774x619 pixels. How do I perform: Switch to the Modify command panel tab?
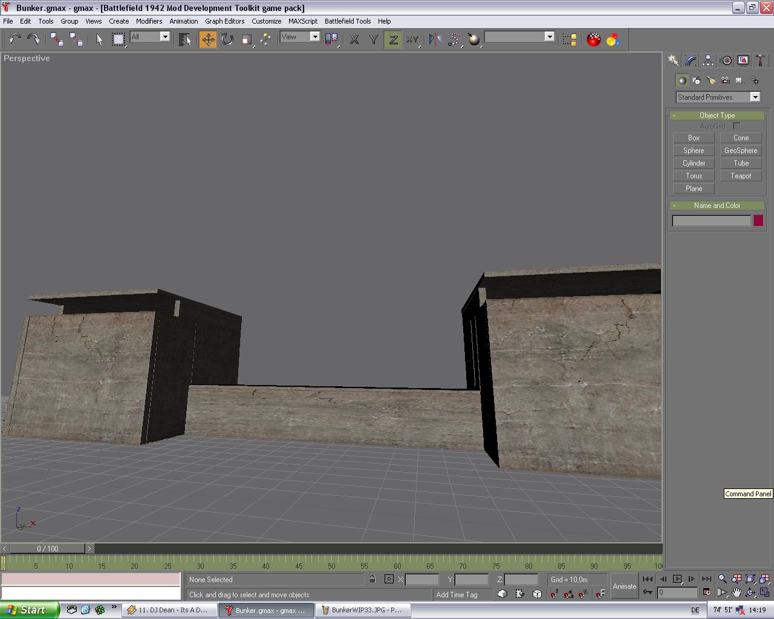pyautogui.click(x=691, y=60)
